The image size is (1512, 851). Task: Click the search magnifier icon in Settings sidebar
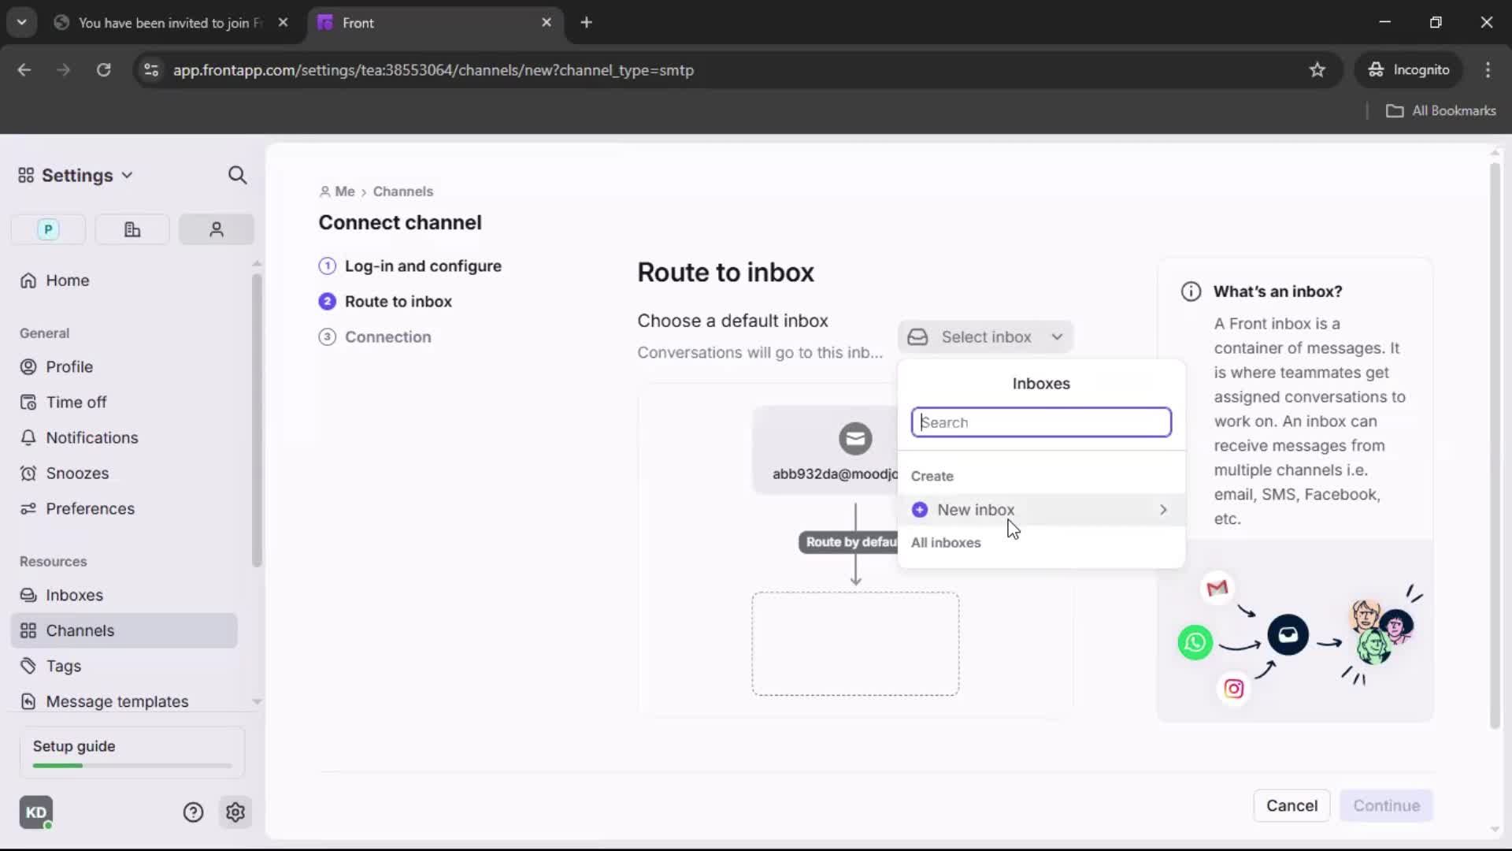(x=237, y=175)
